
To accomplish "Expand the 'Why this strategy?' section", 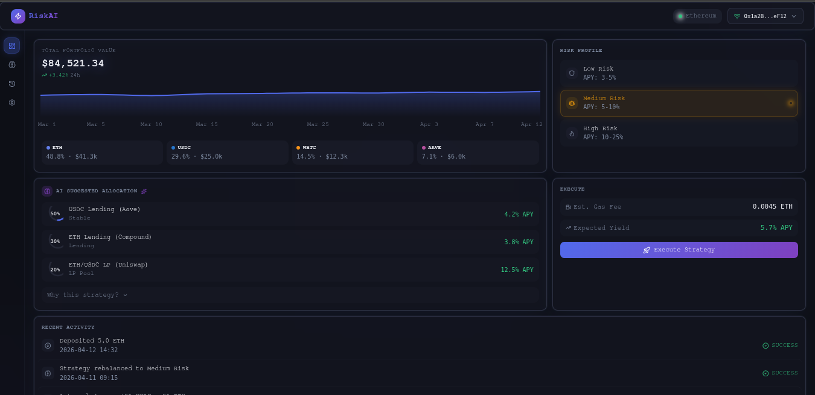I will pyautogui.click(x=87, y=295).
